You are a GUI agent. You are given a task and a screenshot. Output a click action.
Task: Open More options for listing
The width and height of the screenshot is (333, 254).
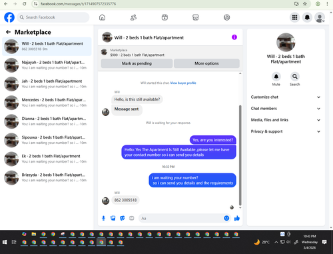coord(206,63)
